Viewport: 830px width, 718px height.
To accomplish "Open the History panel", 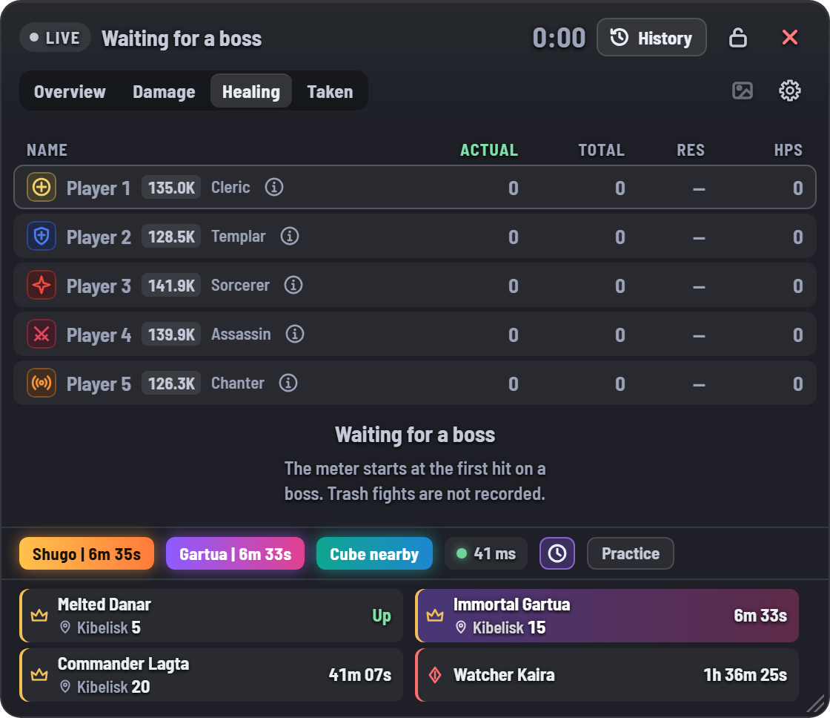I will click(x=651, y=38).
